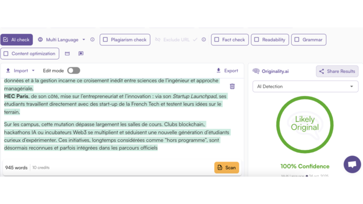Enable the Fact check option
The image size is (363, 204).
(x=230, y=40)
